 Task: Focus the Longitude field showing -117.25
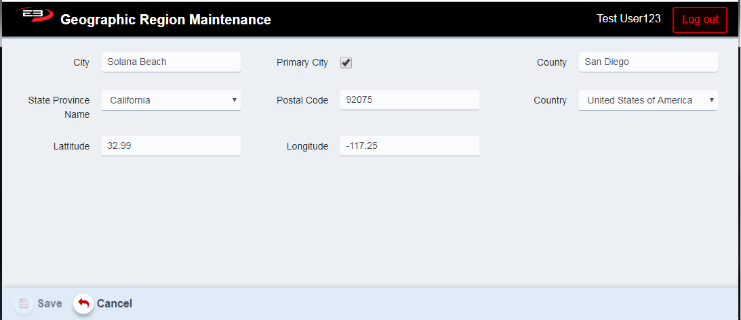[409, 145]
